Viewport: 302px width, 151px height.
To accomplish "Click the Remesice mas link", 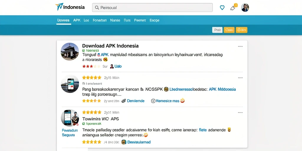I will (x=168, y=101).
